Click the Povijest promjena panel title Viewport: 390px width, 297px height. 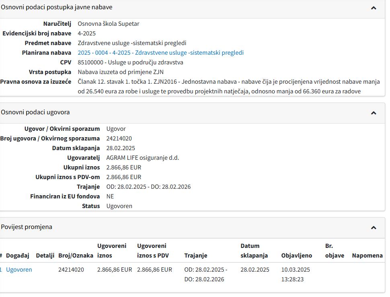click(27, 227)
